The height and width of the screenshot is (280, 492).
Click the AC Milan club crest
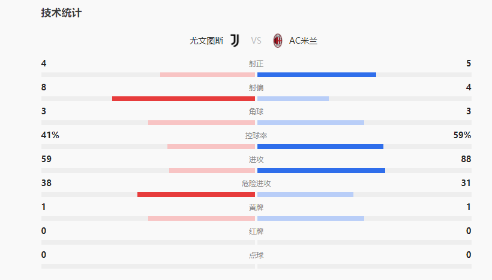(278, 41)
